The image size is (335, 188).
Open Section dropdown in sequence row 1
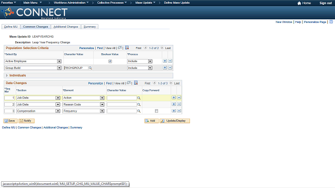click(x=38, y=98)
